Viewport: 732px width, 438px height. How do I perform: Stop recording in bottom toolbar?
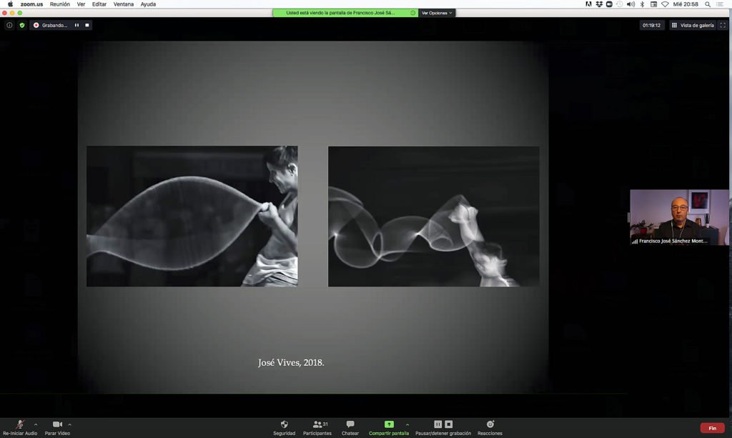449,424
